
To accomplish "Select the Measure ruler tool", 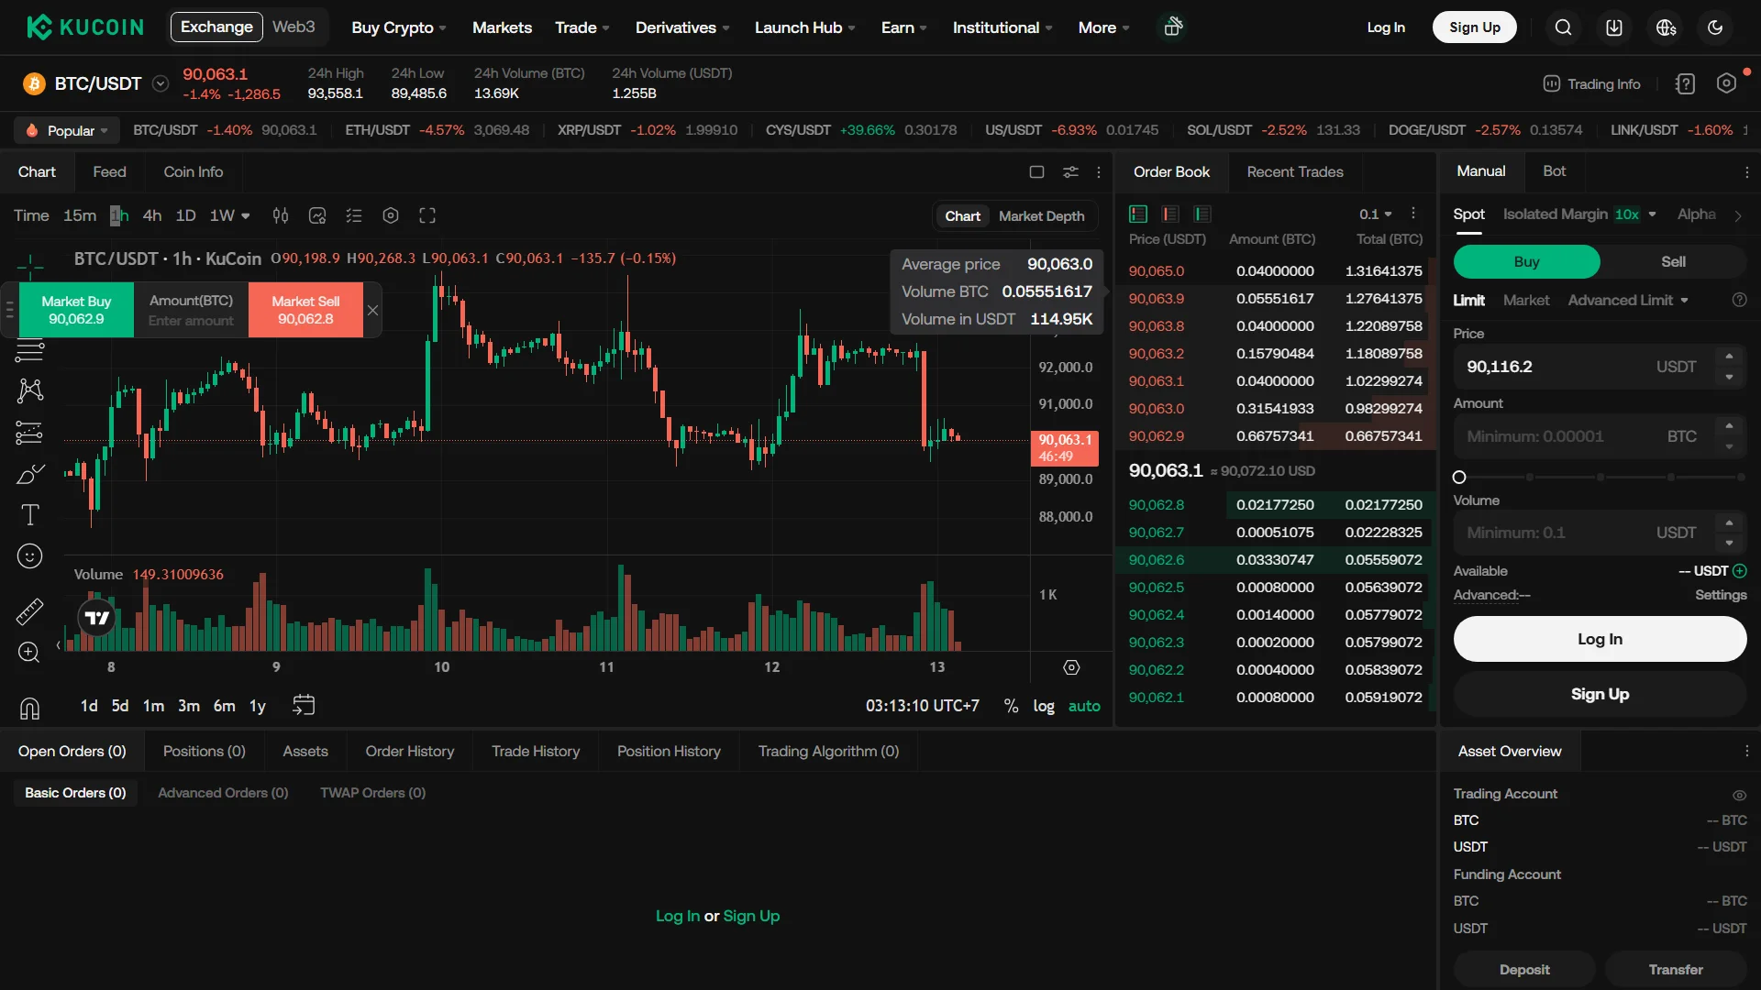I will 30,611.
